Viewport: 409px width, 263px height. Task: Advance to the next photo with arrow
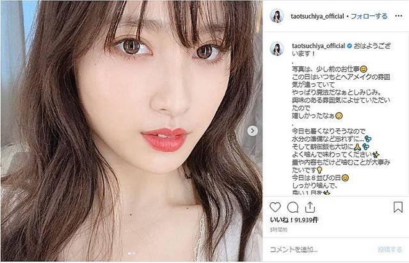[x=252, y=131]
